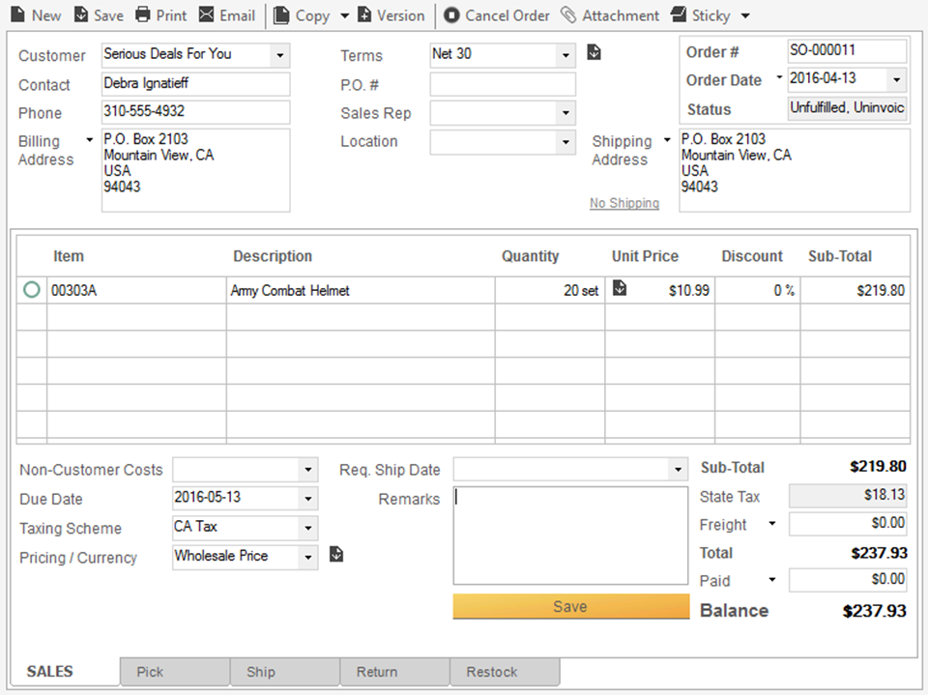This screenshot has width=928, height=695.
Task: Open the Paid arrow menu
Action: [771, 580]
